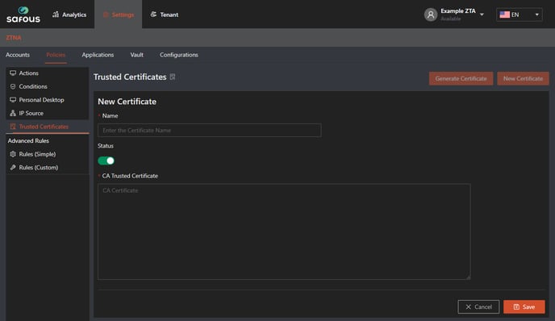Screen dimensions: 555x321
Task: Go to the Configurations tab
Action: point(179,55)
